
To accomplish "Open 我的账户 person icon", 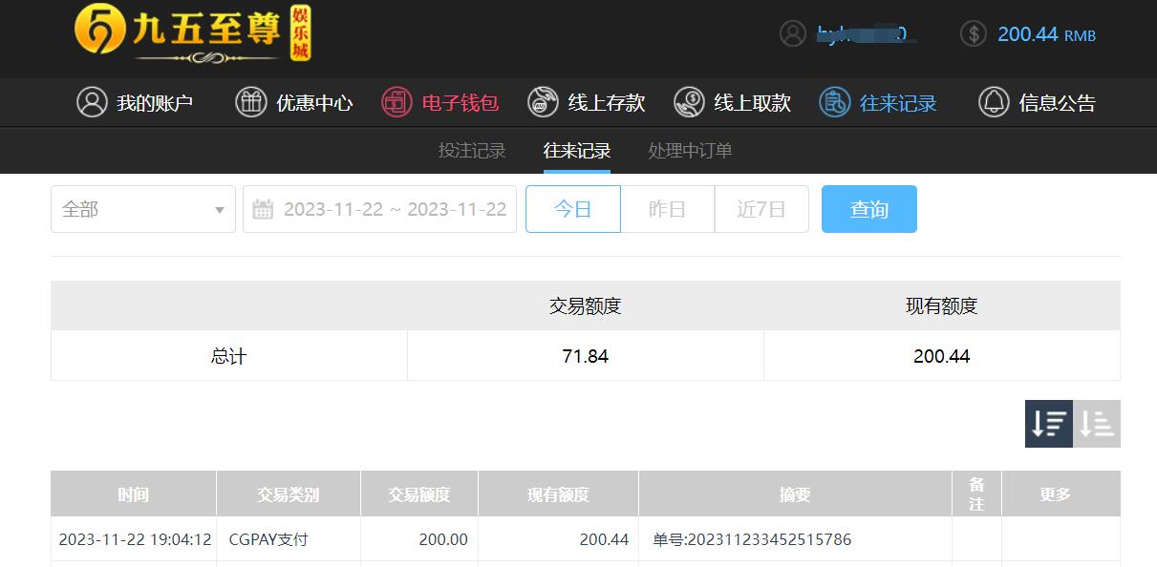I will [92, 102].
